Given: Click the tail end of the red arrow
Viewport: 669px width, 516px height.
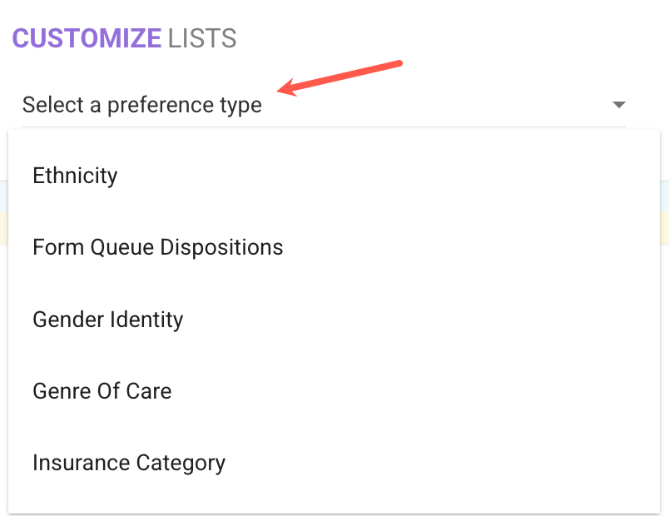Looking at the screenshot, I should point(399,63).
